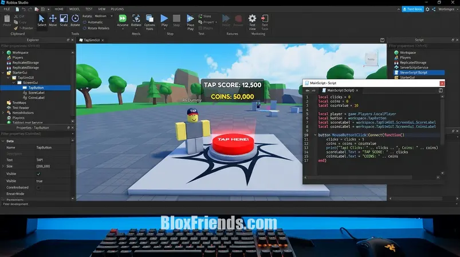Activate the Scale tool
The height and width of the screenshot is (257, 460).
coord(64,21)
